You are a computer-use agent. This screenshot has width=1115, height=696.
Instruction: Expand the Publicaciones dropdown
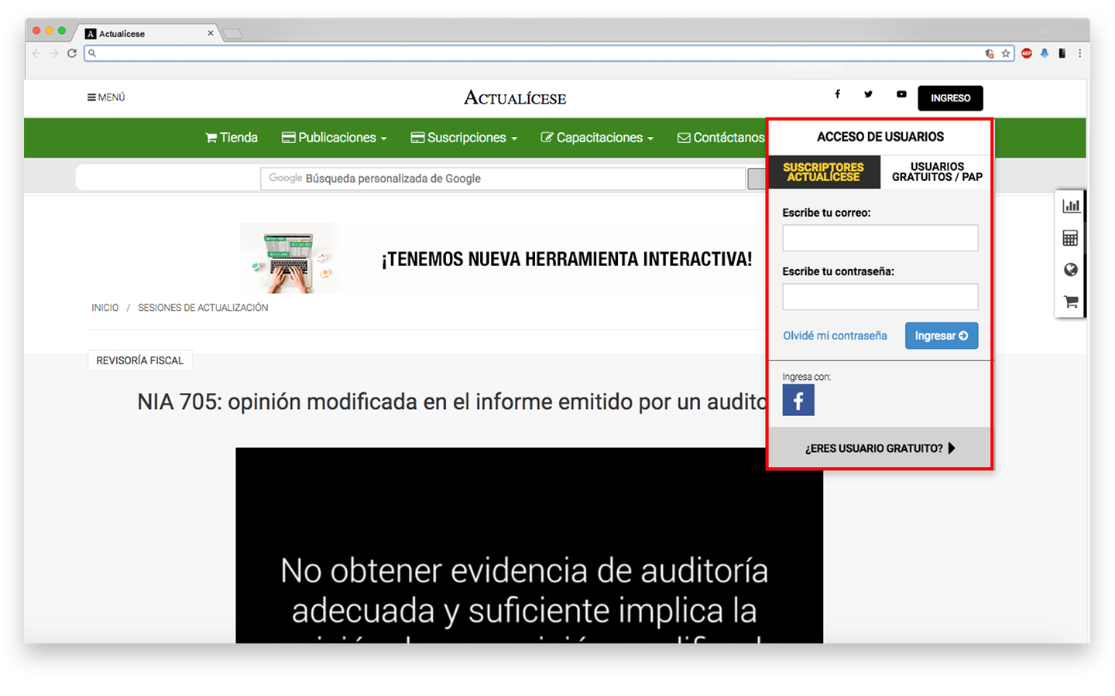(x=334, y=138)
